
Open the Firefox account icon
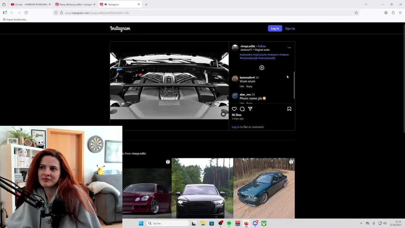pos(386,13)
